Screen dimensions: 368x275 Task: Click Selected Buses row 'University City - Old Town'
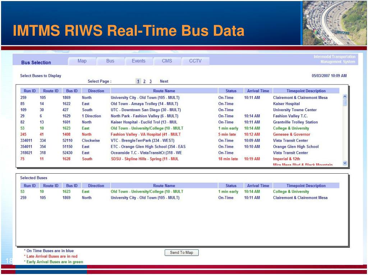point(180,198)
